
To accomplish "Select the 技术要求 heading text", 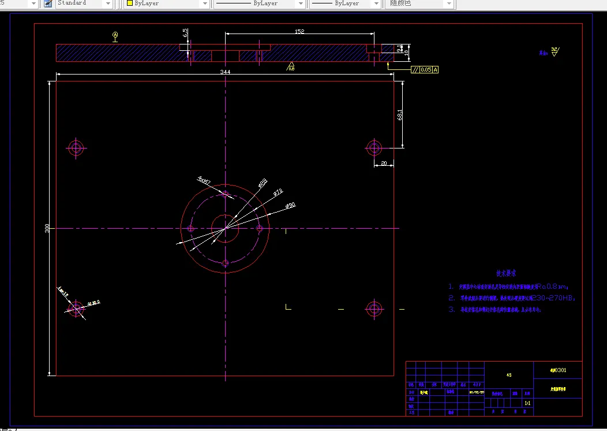I will [x=506, y=273].
